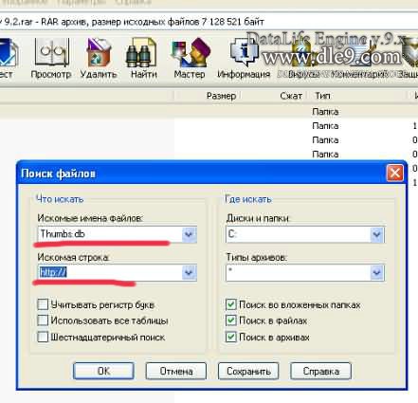Toggle Использовать все таблицы checkbox
This screenshot has width=418, height=403.
(43, 321)
